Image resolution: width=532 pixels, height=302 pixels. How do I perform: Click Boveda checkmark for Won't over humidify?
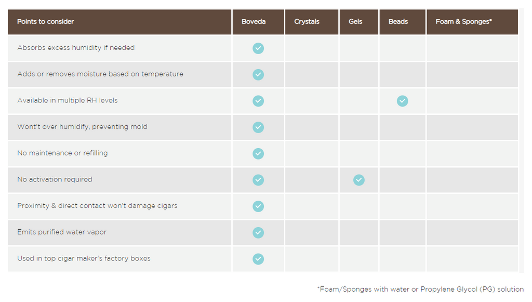click(258, 127)
